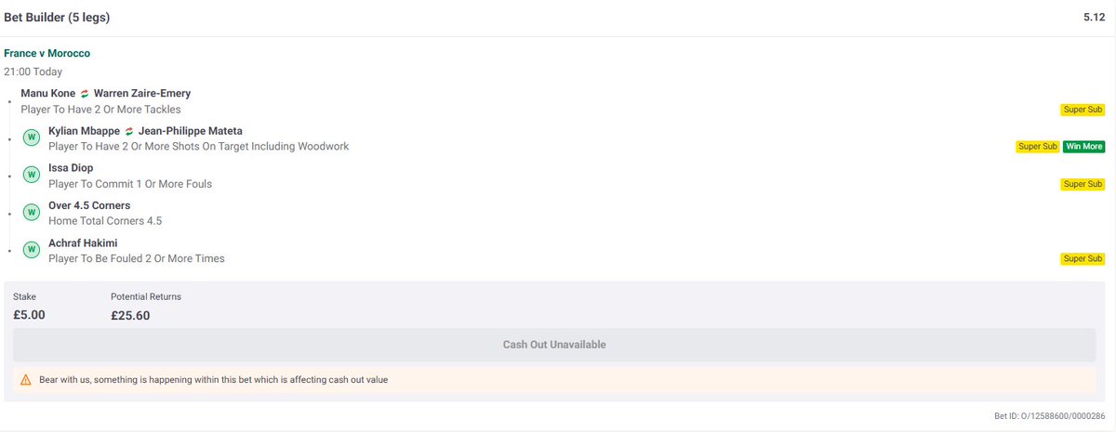Click the substitution arrows icon after Manu Kone

pos(85,94)
